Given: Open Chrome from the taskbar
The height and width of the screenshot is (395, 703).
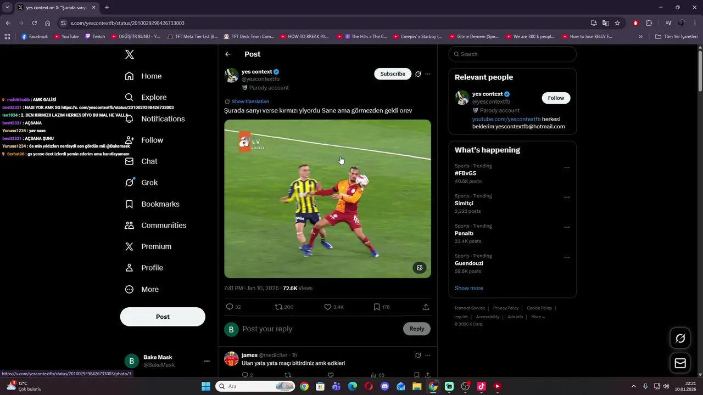Looking at the screenshot, I should click(x=304, y=386).
